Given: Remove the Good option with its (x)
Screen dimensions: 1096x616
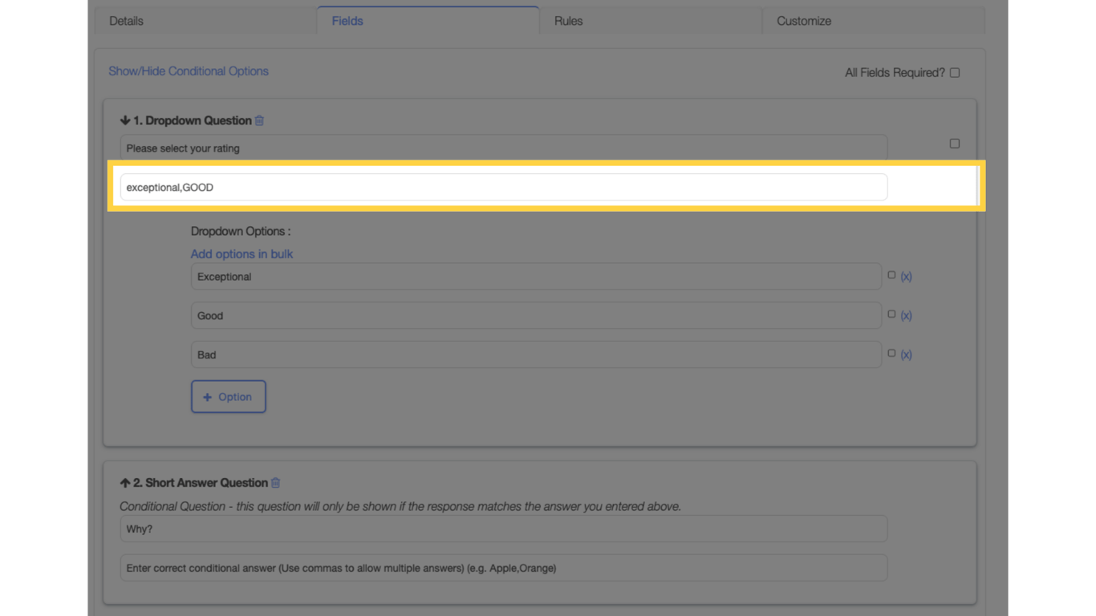Looking at the screenshot, I should (906, 315).
